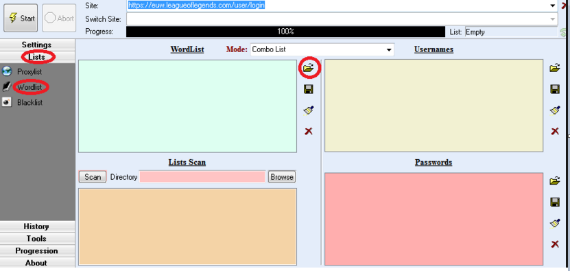Open a file into the Usernames list

(x=555, y=68)
